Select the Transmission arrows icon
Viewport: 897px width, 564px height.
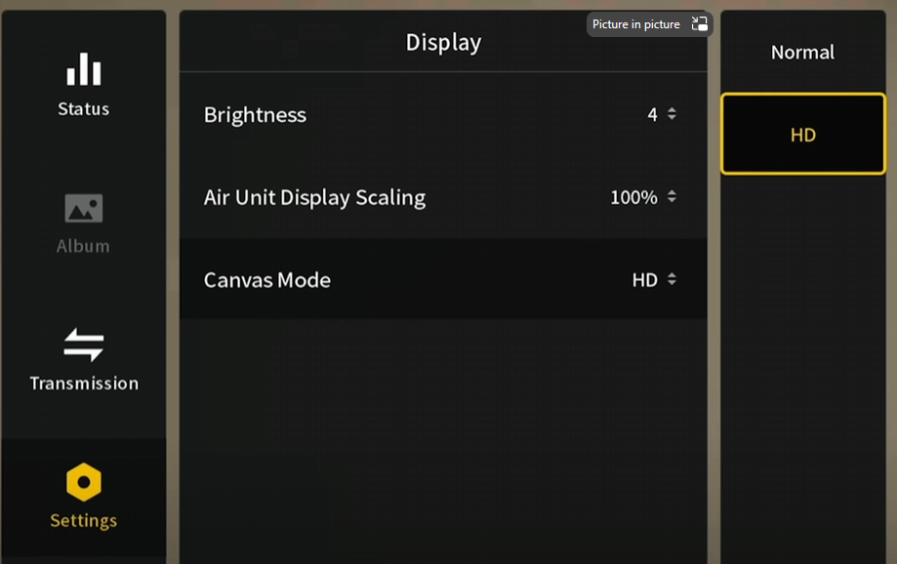tap(84, 344)
